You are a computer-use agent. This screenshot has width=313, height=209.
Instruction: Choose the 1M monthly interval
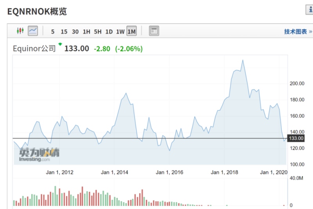click(131, 32)
